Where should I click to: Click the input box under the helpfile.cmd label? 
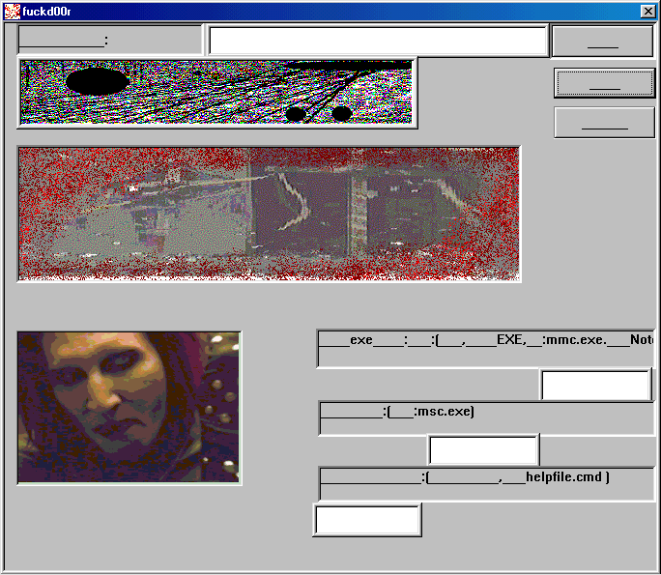pyautogui.click(x=367, y=519)
